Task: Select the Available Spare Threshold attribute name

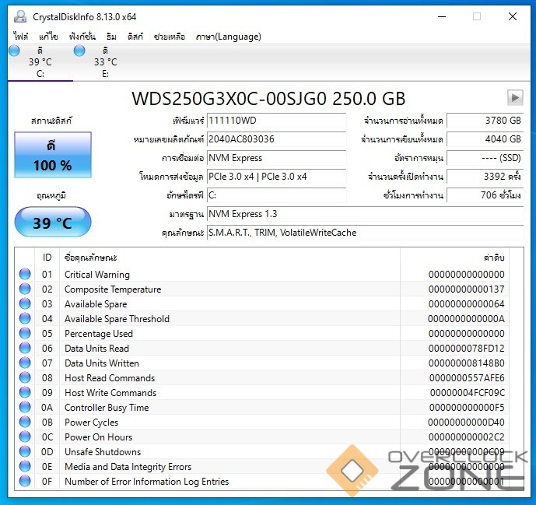Action: click(x=117, y=319)
